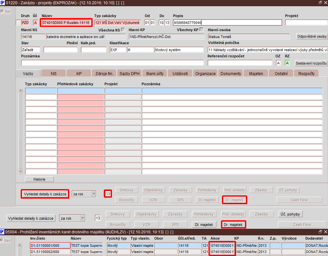The height and width of the screenshot is (256, 328).
Task: Click the Hlavní osoba field Malkus Tomáš
Action: (x=249, y=36)
